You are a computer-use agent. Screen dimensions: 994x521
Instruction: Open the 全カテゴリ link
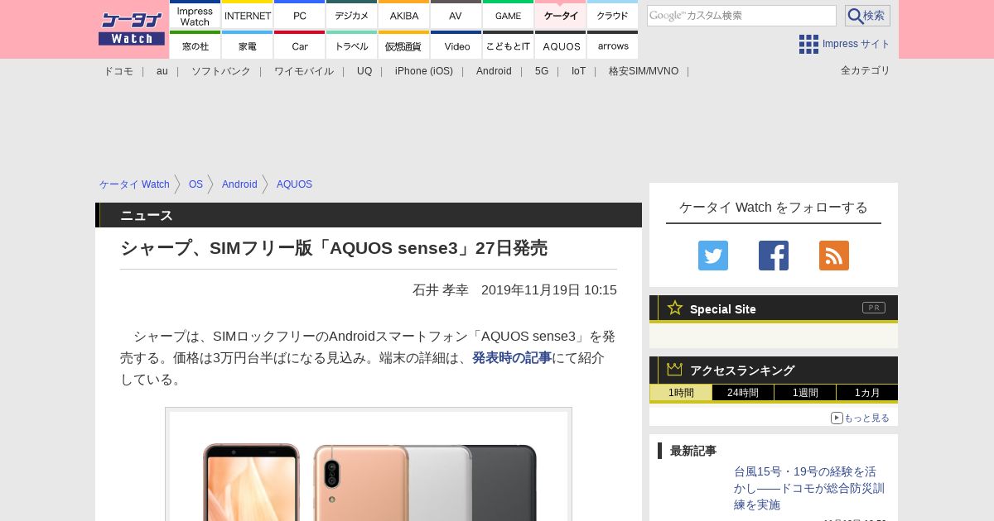click(866, 70)
